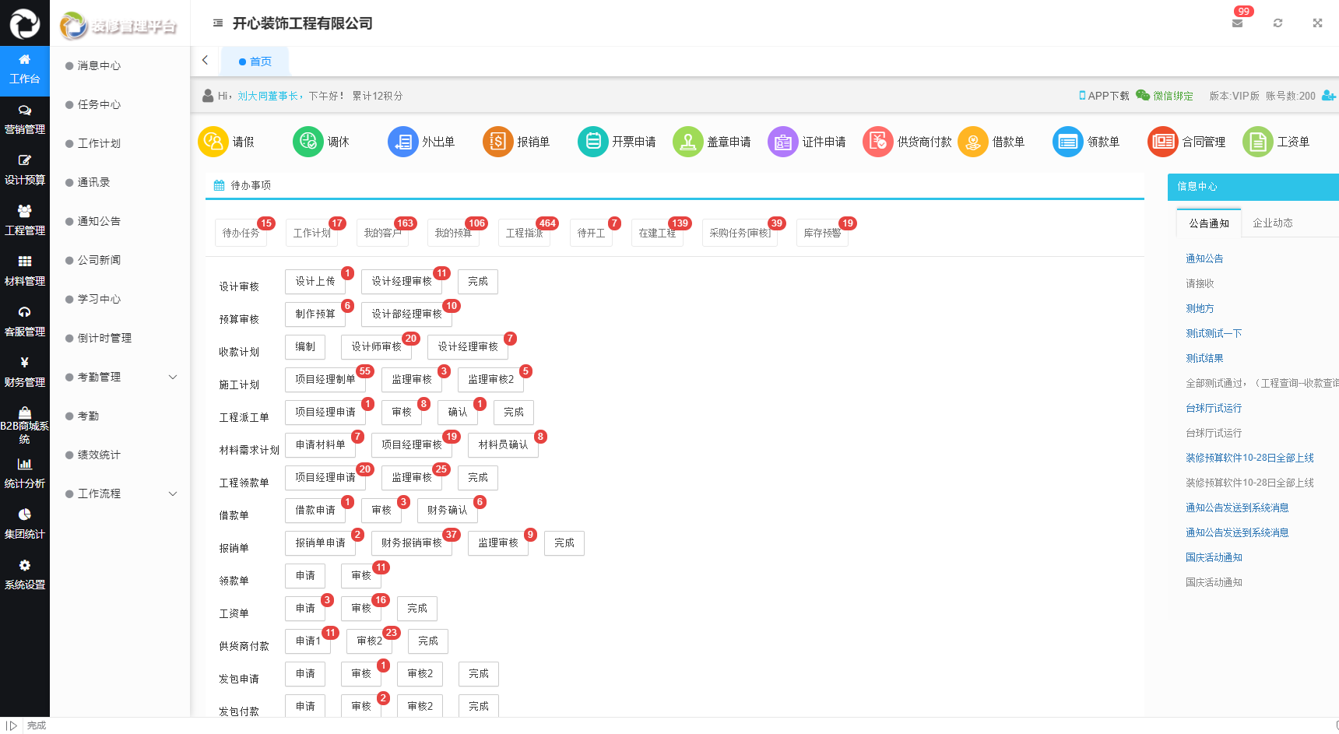
Task: Click the 合同管理 contract management icon
Action: point(1163,142)
